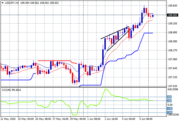Click the 107.335 price axis label

(172, 77)
